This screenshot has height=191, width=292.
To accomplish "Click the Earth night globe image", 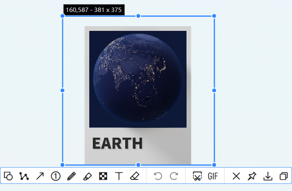I will point(138,79).
